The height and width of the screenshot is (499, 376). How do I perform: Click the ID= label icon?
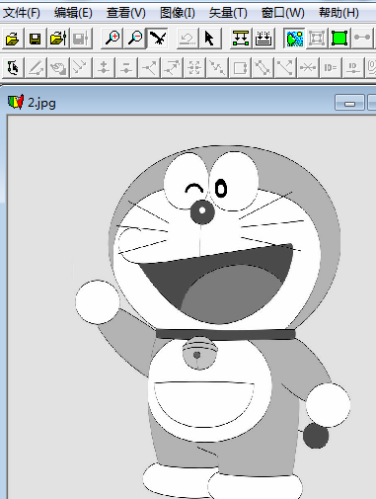(x=331, y=68)
